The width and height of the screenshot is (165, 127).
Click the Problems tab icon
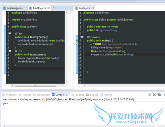(x=4, y=95)
